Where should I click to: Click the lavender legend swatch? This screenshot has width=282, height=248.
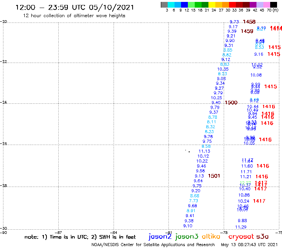pos(260,5)
